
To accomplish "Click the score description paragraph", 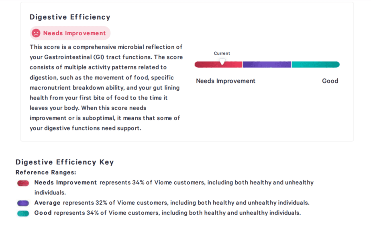I will tap(106, 87).
